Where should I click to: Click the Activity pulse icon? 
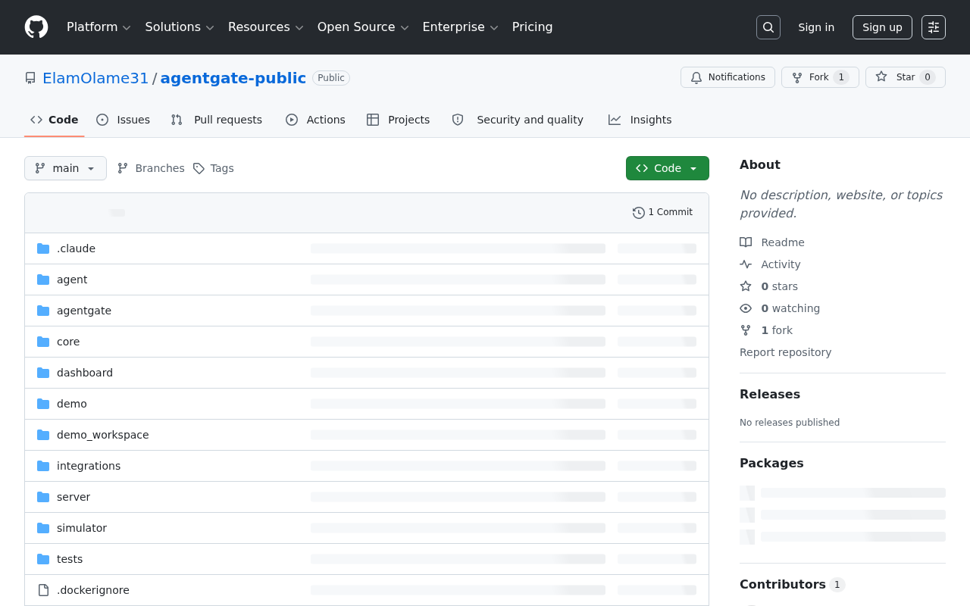pos(746,264)
